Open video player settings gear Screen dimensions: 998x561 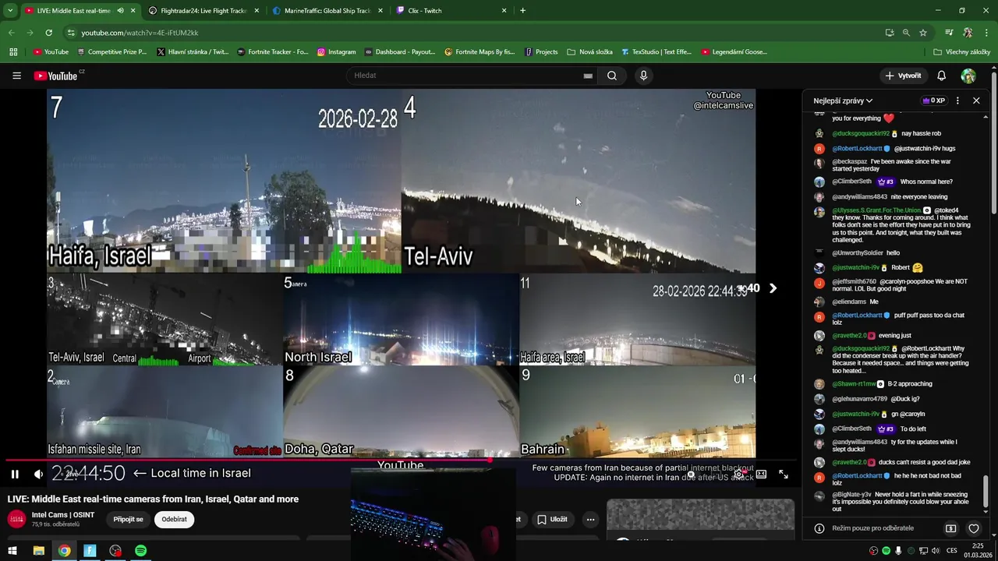click(x=738, y=474)
